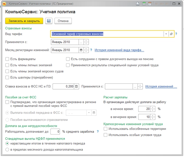Enable Есть фармацевты checkbox
The image size is (184, 157).
click(x=7, y=59)
